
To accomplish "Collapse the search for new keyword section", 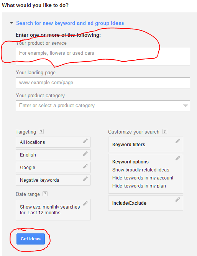I will 11,23.
